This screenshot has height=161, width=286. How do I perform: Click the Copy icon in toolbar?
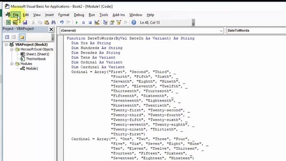[40, 22]
